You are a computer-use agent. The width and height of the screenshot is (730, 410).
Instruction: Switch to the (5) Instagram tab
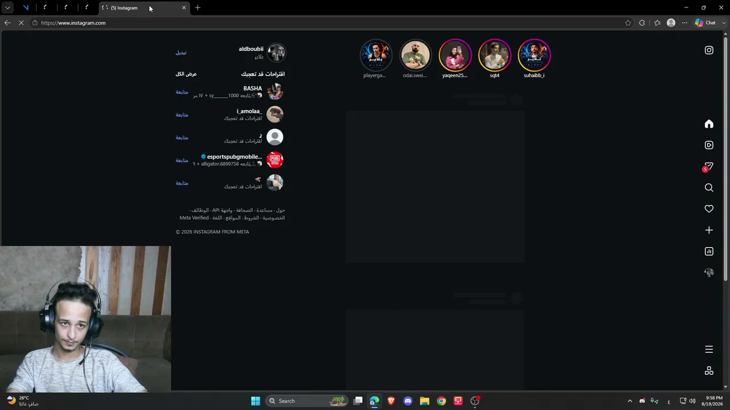click(x=144, y=8)
